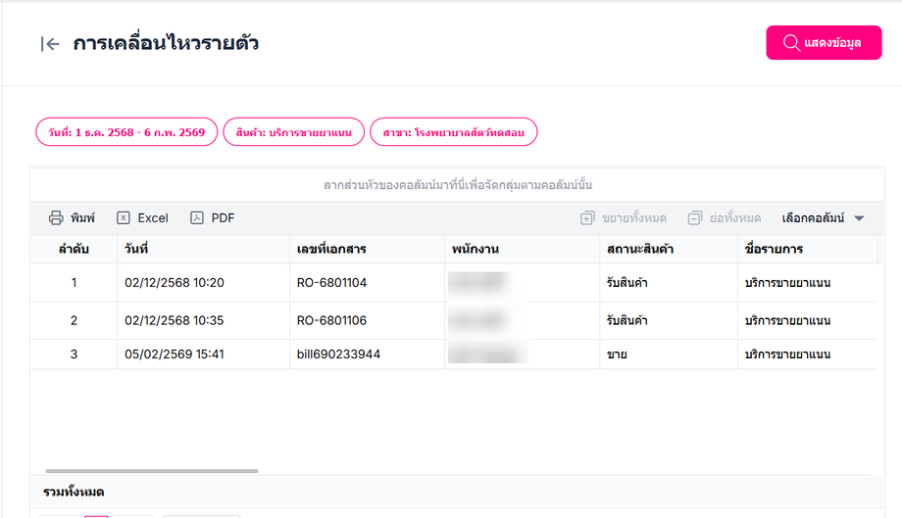This screenshot has width=902, height=518.
Task: Click the แสดงข้อมูล search button
Action: tap(824, 43)
